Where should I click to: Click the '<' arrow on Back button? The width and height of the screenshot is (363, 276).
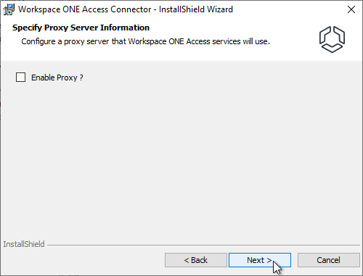187,260
